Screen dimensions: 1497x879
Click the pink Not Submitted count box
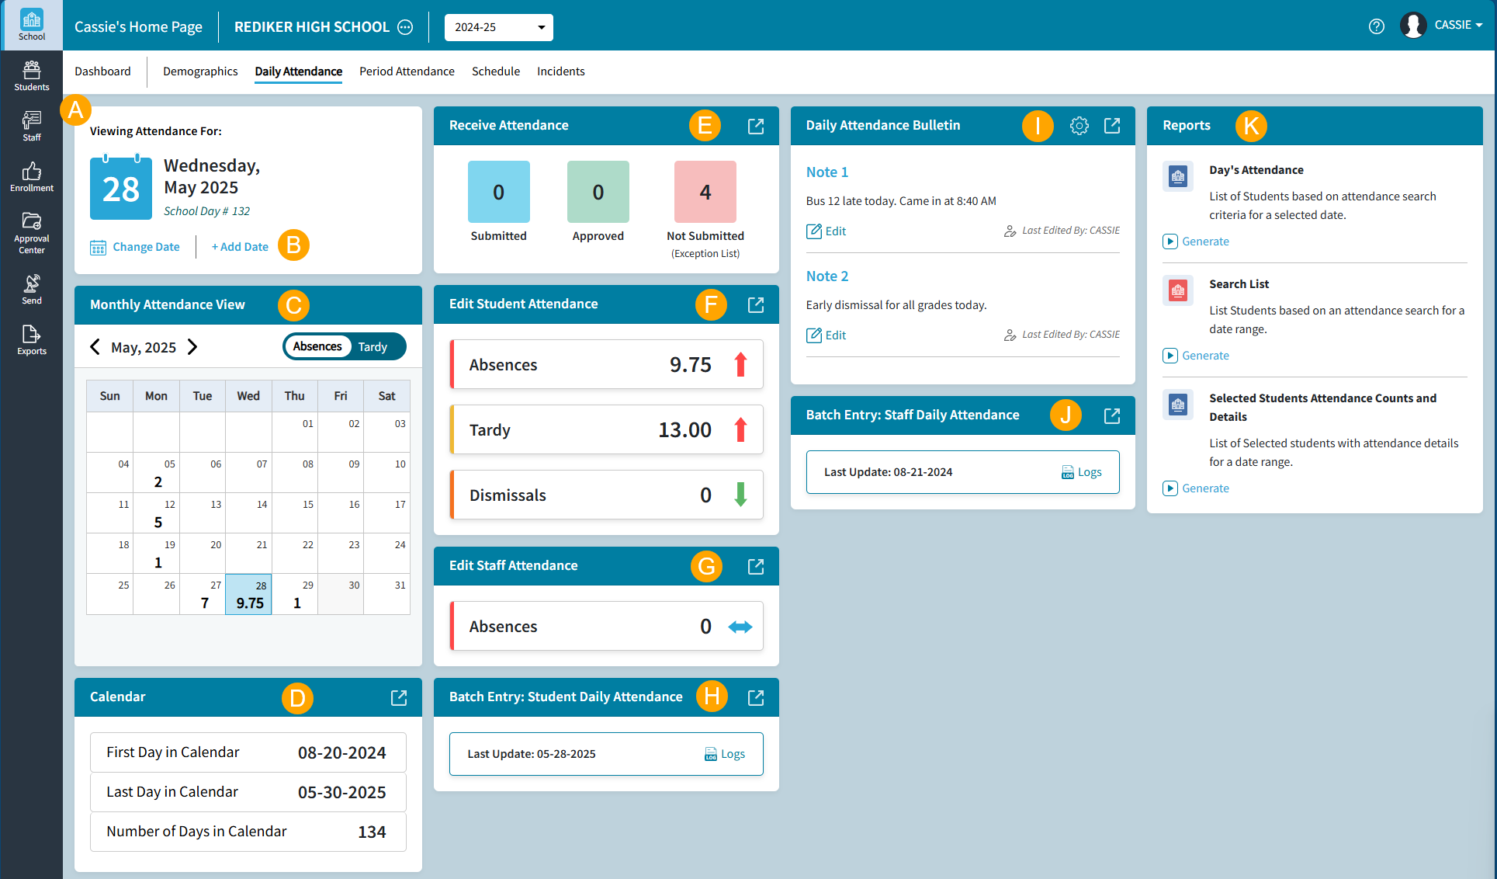click(x=705, y=192)
